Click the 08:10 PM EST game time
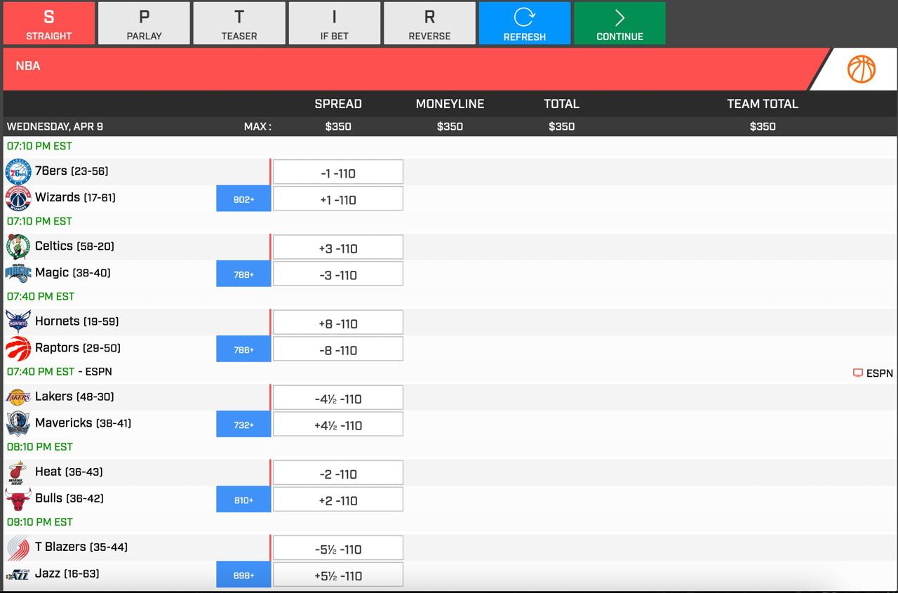This screenshot has width=898, height=593. tap(40, 446)
